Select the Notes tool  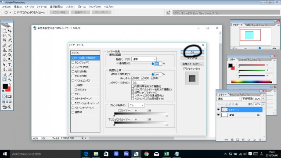point(4,75)
